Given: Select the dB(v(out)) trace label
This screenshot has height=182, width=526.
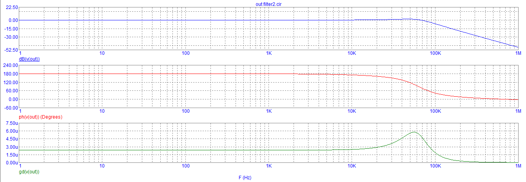Looking at the screenshot, I should point(29,59).
